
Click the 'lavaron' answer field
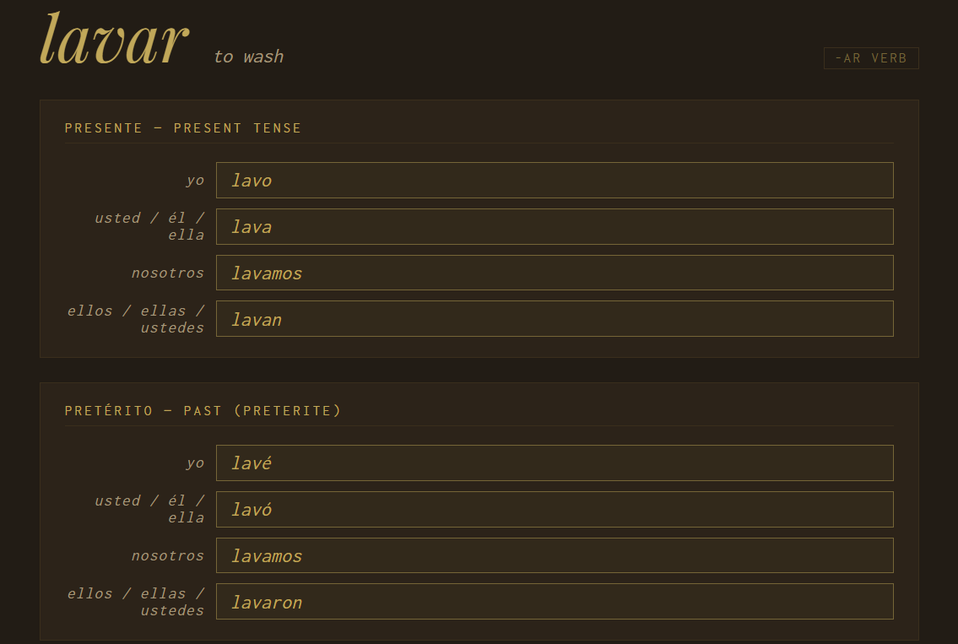[554, 602]
